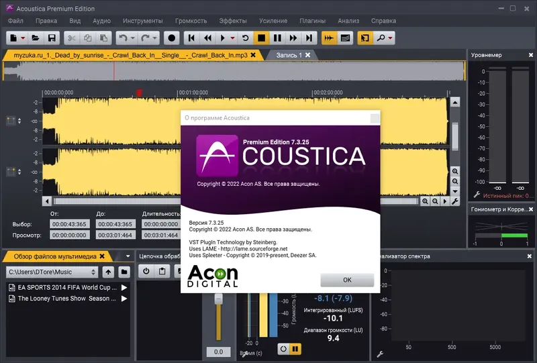Click the vertical zoom in magnifier icon

click(455, 171)
